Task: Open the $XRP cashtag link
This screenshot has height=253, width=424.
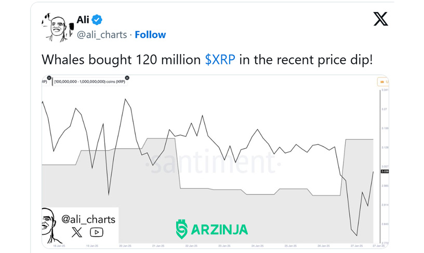Action: 220,60
